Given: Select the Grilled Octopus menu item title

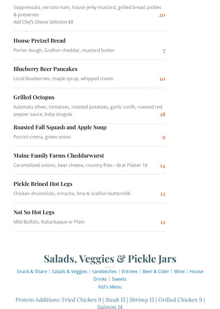Looking at the screenshot, I should (x=34, y=97).
